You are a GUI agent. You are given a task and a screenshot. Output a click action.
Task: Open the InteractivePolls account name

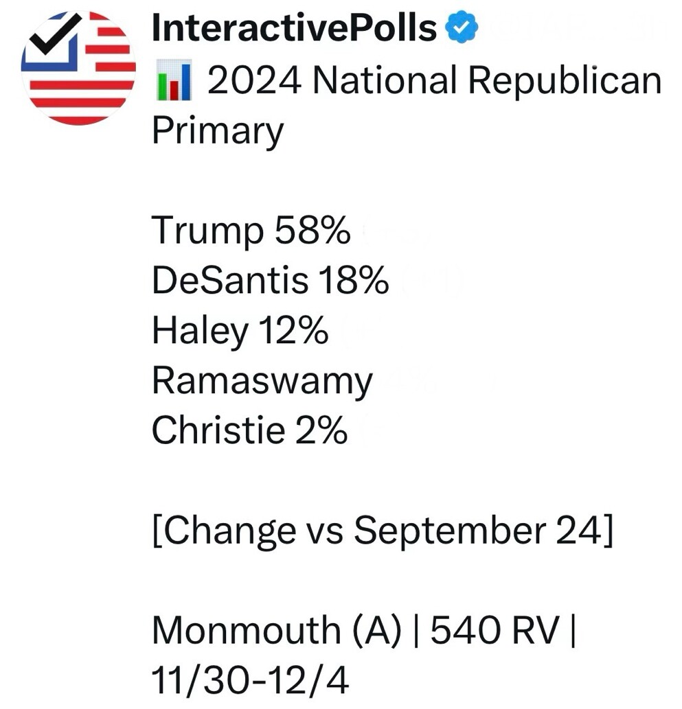click(294, 27)
